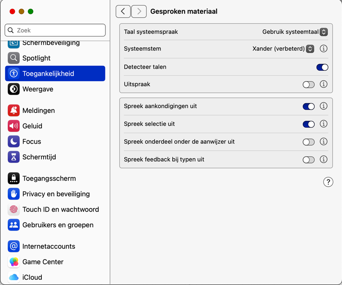Enable the Uitspraak switch
Screen dimensions: 342x285
click(308, 85)
